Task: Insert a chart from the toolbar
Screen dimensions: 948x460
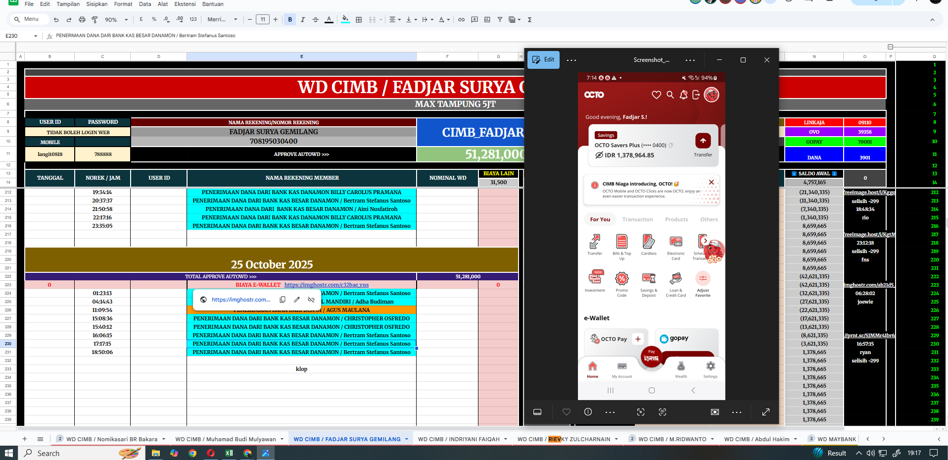Action: coord(487,19)
